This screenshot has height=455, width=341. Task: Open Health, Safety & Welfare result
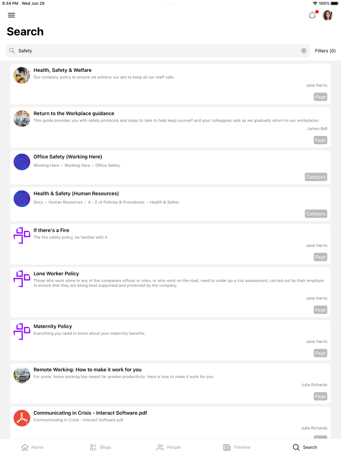point(170,84)
